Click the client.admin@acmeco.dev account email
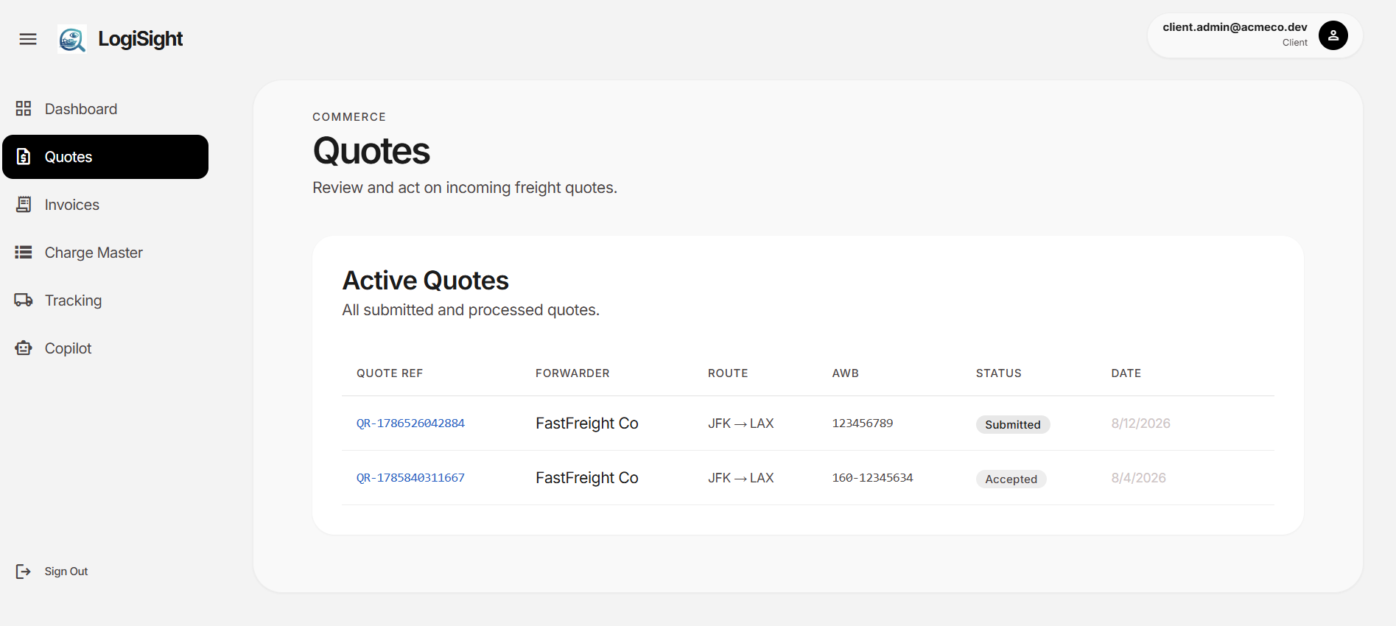 [x=1235, y=27]
